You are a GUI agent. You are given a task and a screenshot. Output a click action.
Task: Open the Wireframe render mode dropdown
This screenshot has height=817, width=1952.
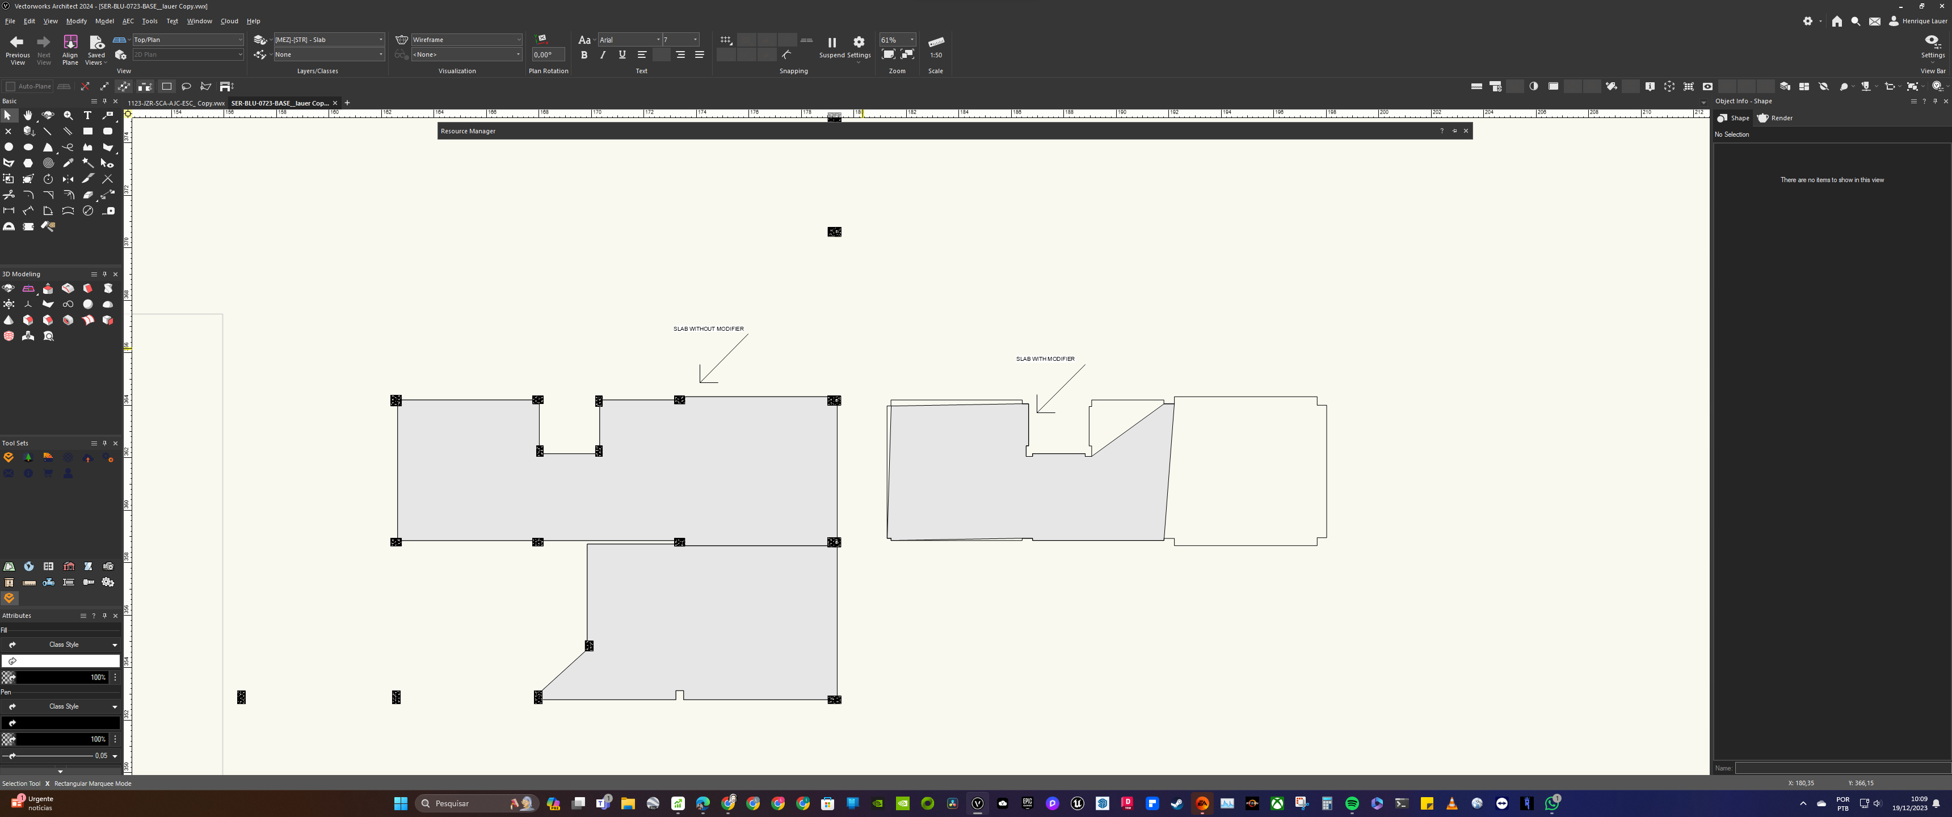tap(518, 39)
